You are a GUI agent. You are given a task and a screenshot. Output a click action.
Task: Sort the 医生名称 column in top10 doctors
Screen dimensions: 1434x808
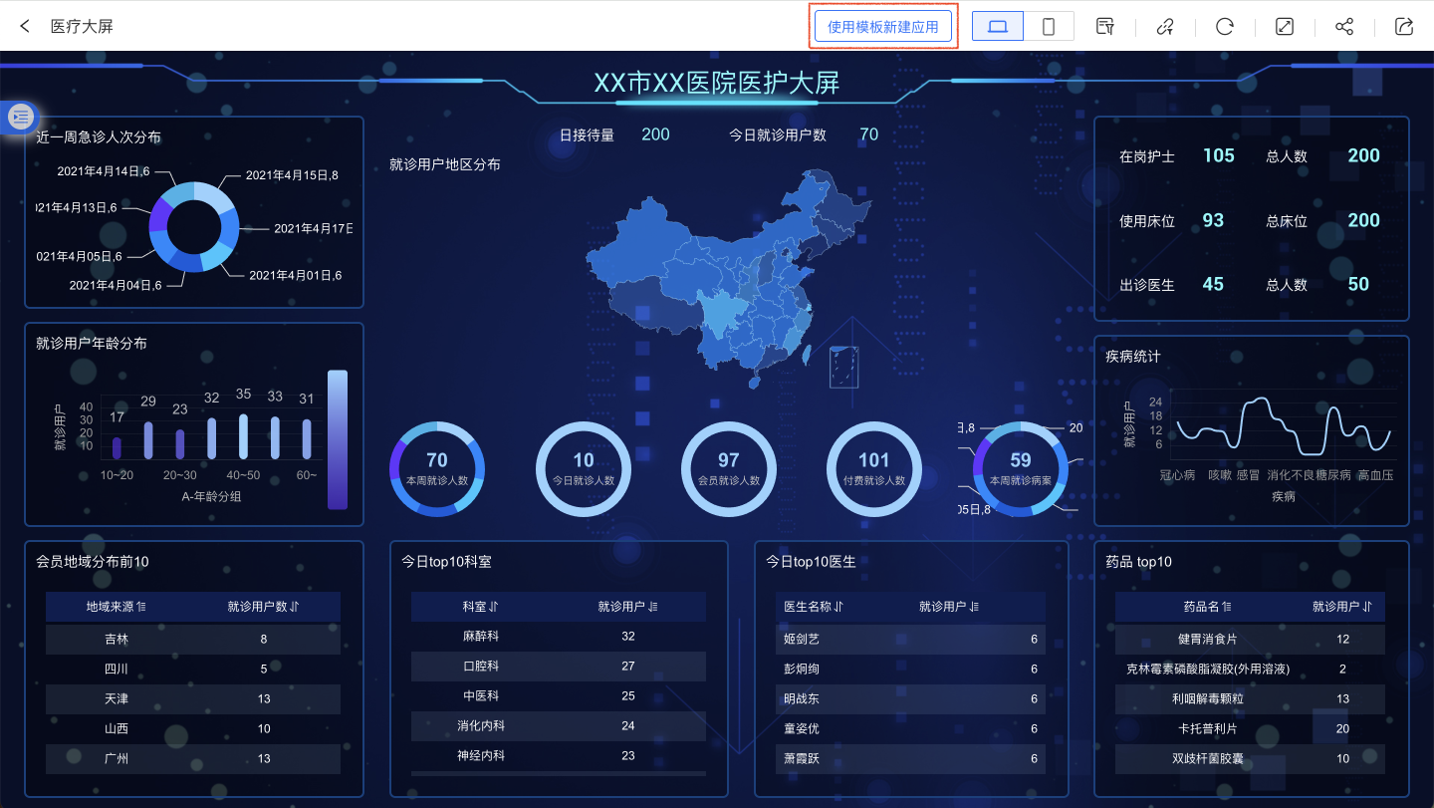pos(838,607)
